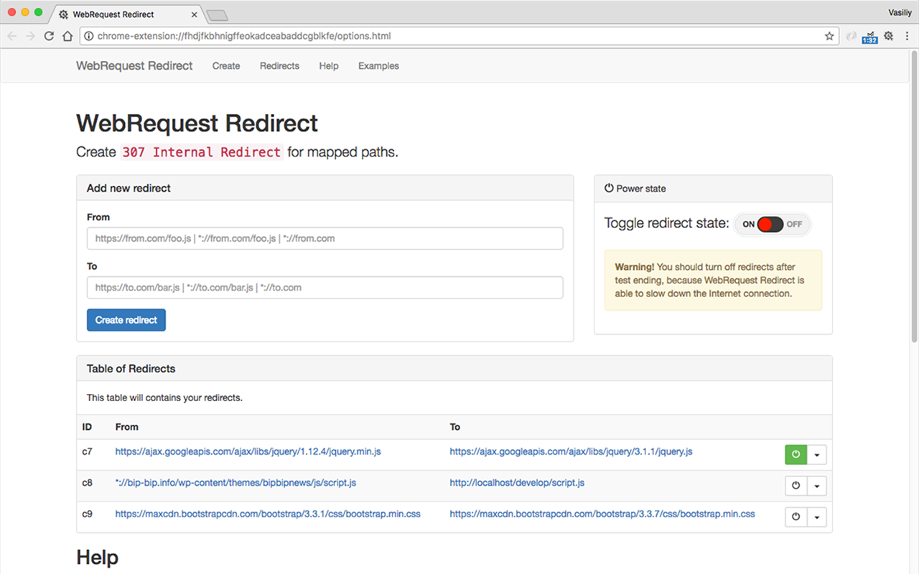
Task: Expand the c7 redirect dropdown arrow
Action: tap(817, 454)
